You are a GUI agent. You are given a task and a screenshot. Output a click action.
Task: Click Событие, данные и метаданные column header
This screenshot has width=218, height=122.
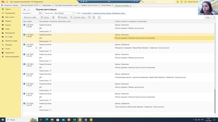tap(164, 21)
